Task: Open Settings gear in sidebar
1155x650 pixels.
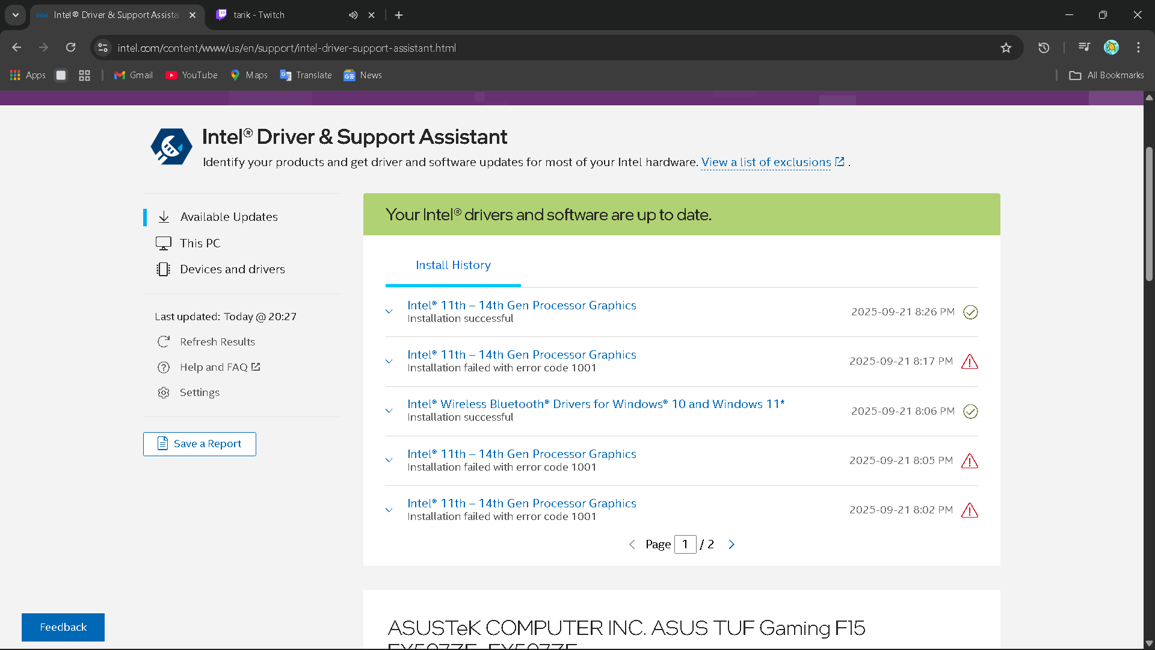Action: (x=164, y=392)
